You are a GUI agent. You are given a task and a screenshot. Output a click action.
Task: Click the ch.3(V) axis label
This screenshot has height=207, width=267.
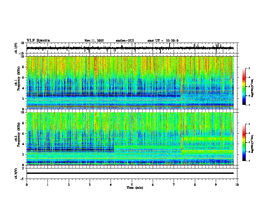(16, 174)
